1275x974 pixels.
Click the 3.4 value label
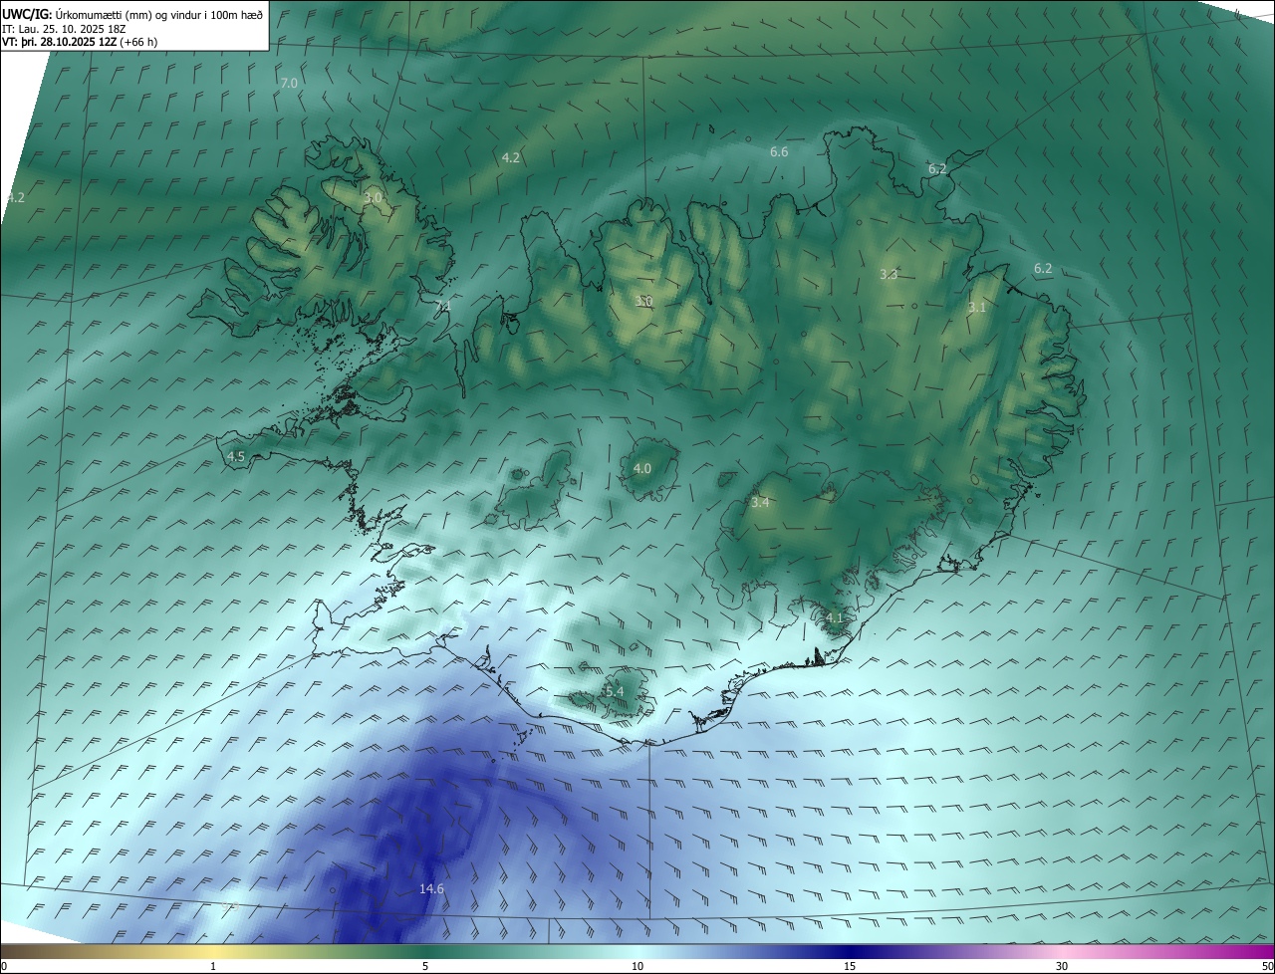[760, 502]
